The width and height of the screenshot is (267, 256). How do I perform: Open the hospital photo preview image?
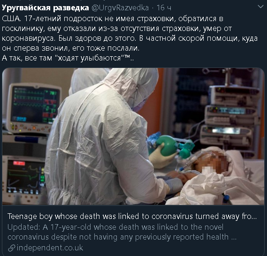133,136
